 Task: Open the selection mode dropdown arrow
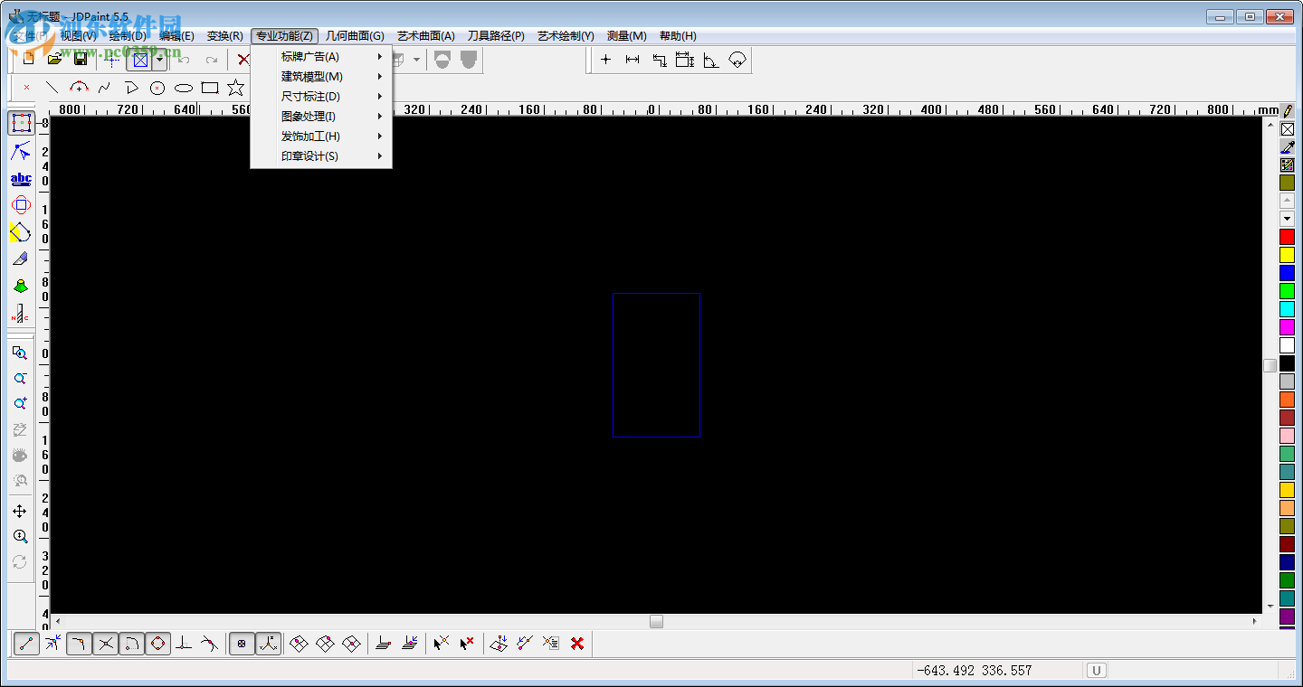160,59
